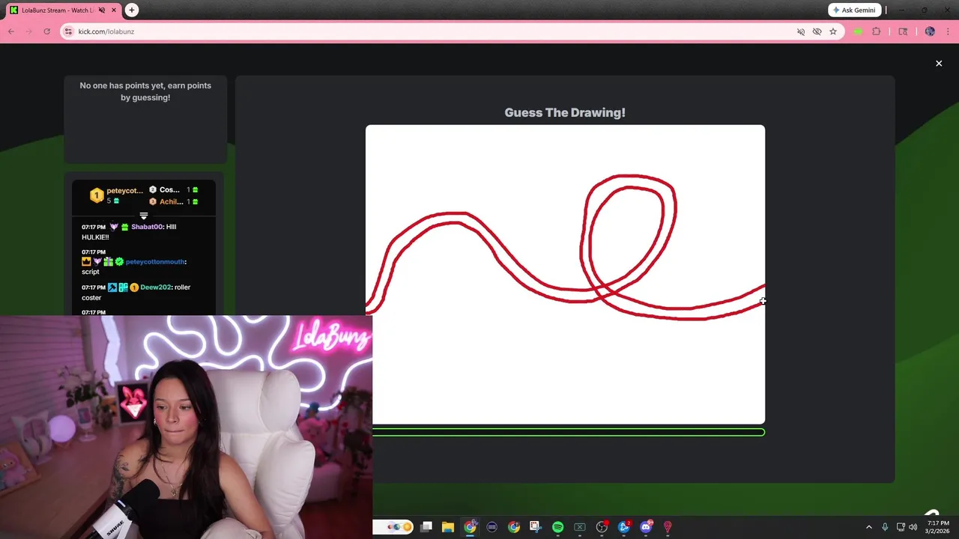Open the volume control in system tray
Viewport: 959px width, 539px height.
pos(913,527)
